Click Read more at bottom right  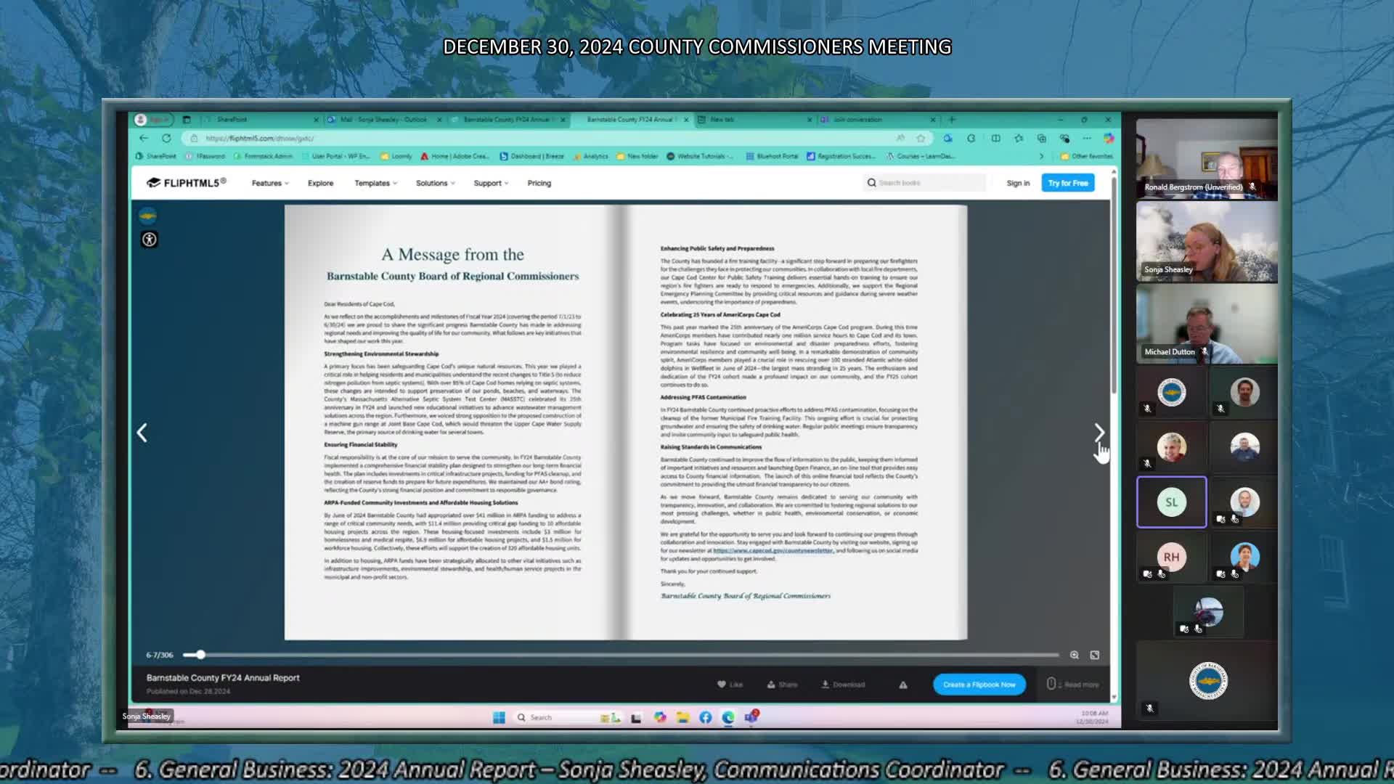1073,685
